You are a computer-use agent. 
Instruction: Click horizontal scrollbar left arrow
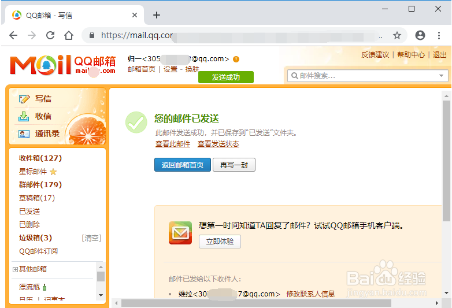pos(116,303)
